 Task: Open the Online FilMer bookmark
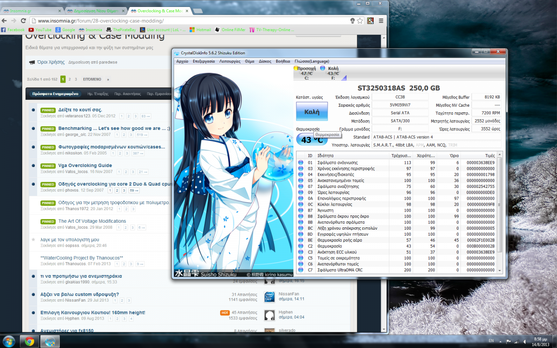(230, 30)
